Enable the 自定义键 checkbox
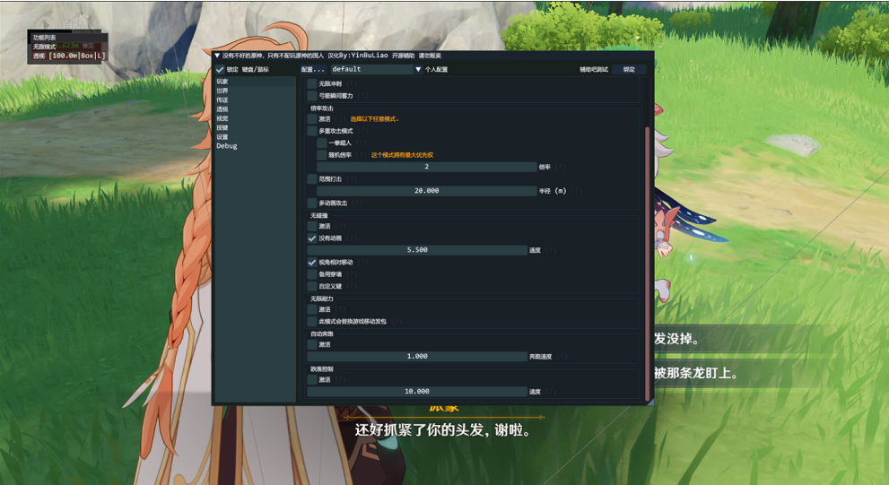The width and height of the screenshot is (889, 485). (312, 286)
